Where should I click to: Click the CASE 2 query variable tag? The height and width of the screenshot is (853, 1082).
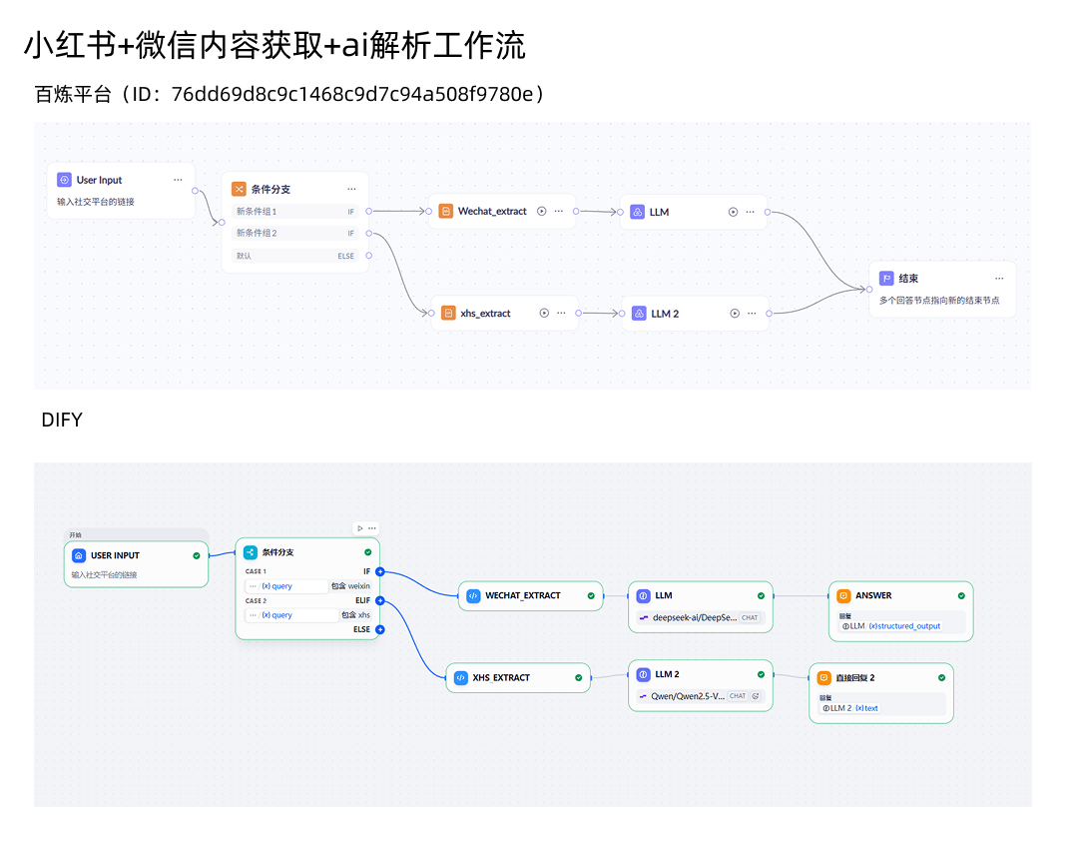pyautogui.click(x=276, y=614)
